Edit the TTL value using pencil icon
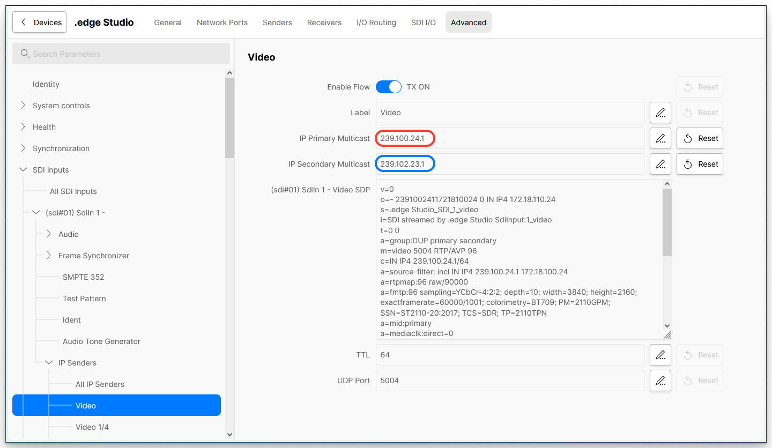 pyautogui.click(x=660, y=355)
